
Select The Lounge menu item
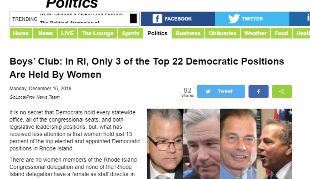point(98,33)
